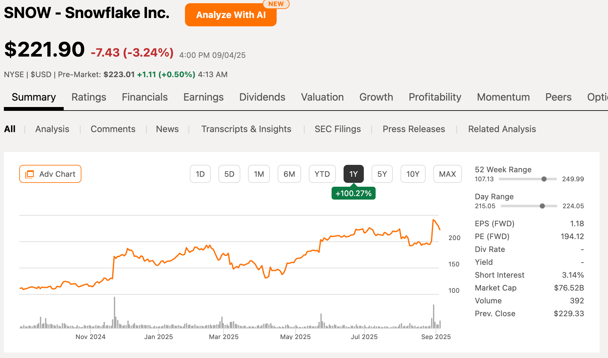This screenshot has width=608, height=358.
Task: Switch to the Momentum tab
Action: (x=503, y=97)
